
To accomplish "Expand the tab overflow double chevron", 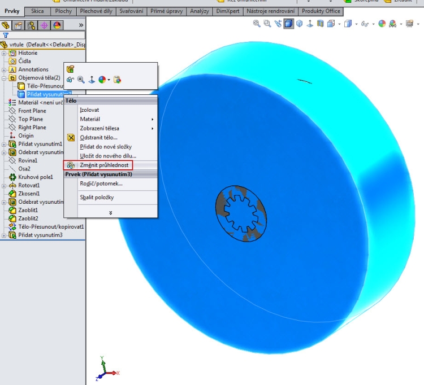I will pos(81,25).
